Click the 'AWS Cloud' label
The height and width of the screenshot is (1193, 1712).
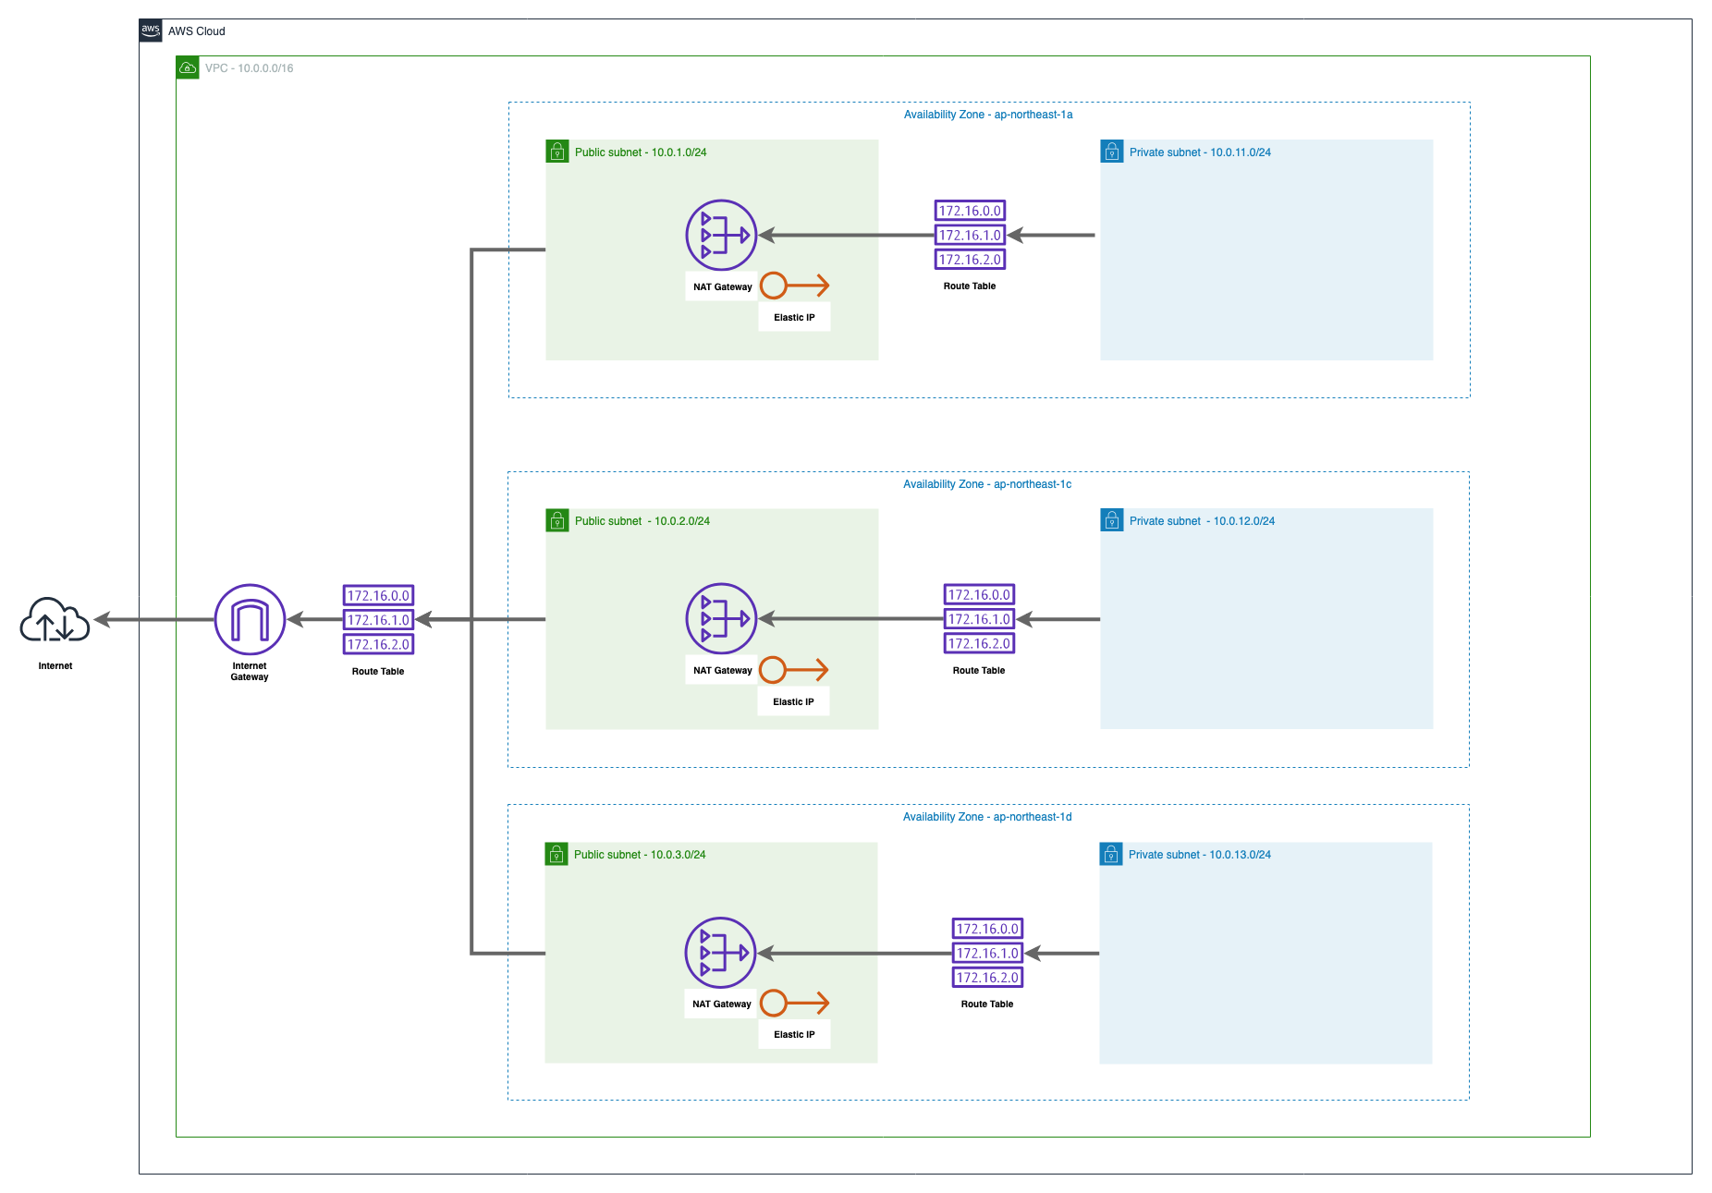197,31
